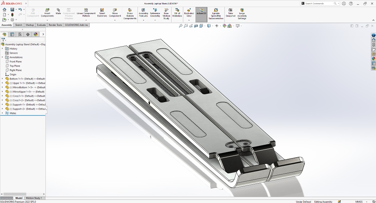
Task: Open Insert Components dropdown arrow
Action: click(x=47, y=20)
